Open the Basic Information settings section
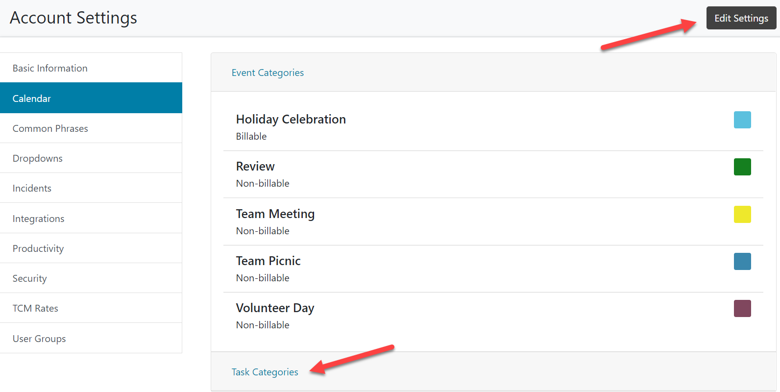780x392 pixels. click(x=50, y=68)
